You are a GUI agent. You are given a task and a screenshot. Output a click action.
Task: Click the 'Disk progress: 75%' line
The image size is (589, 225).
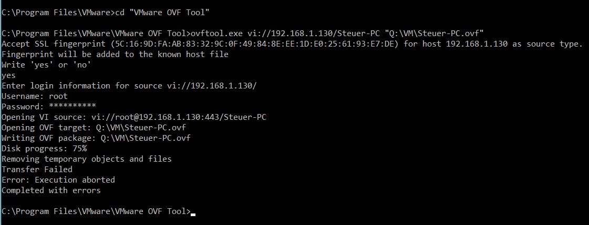point(44,149)
